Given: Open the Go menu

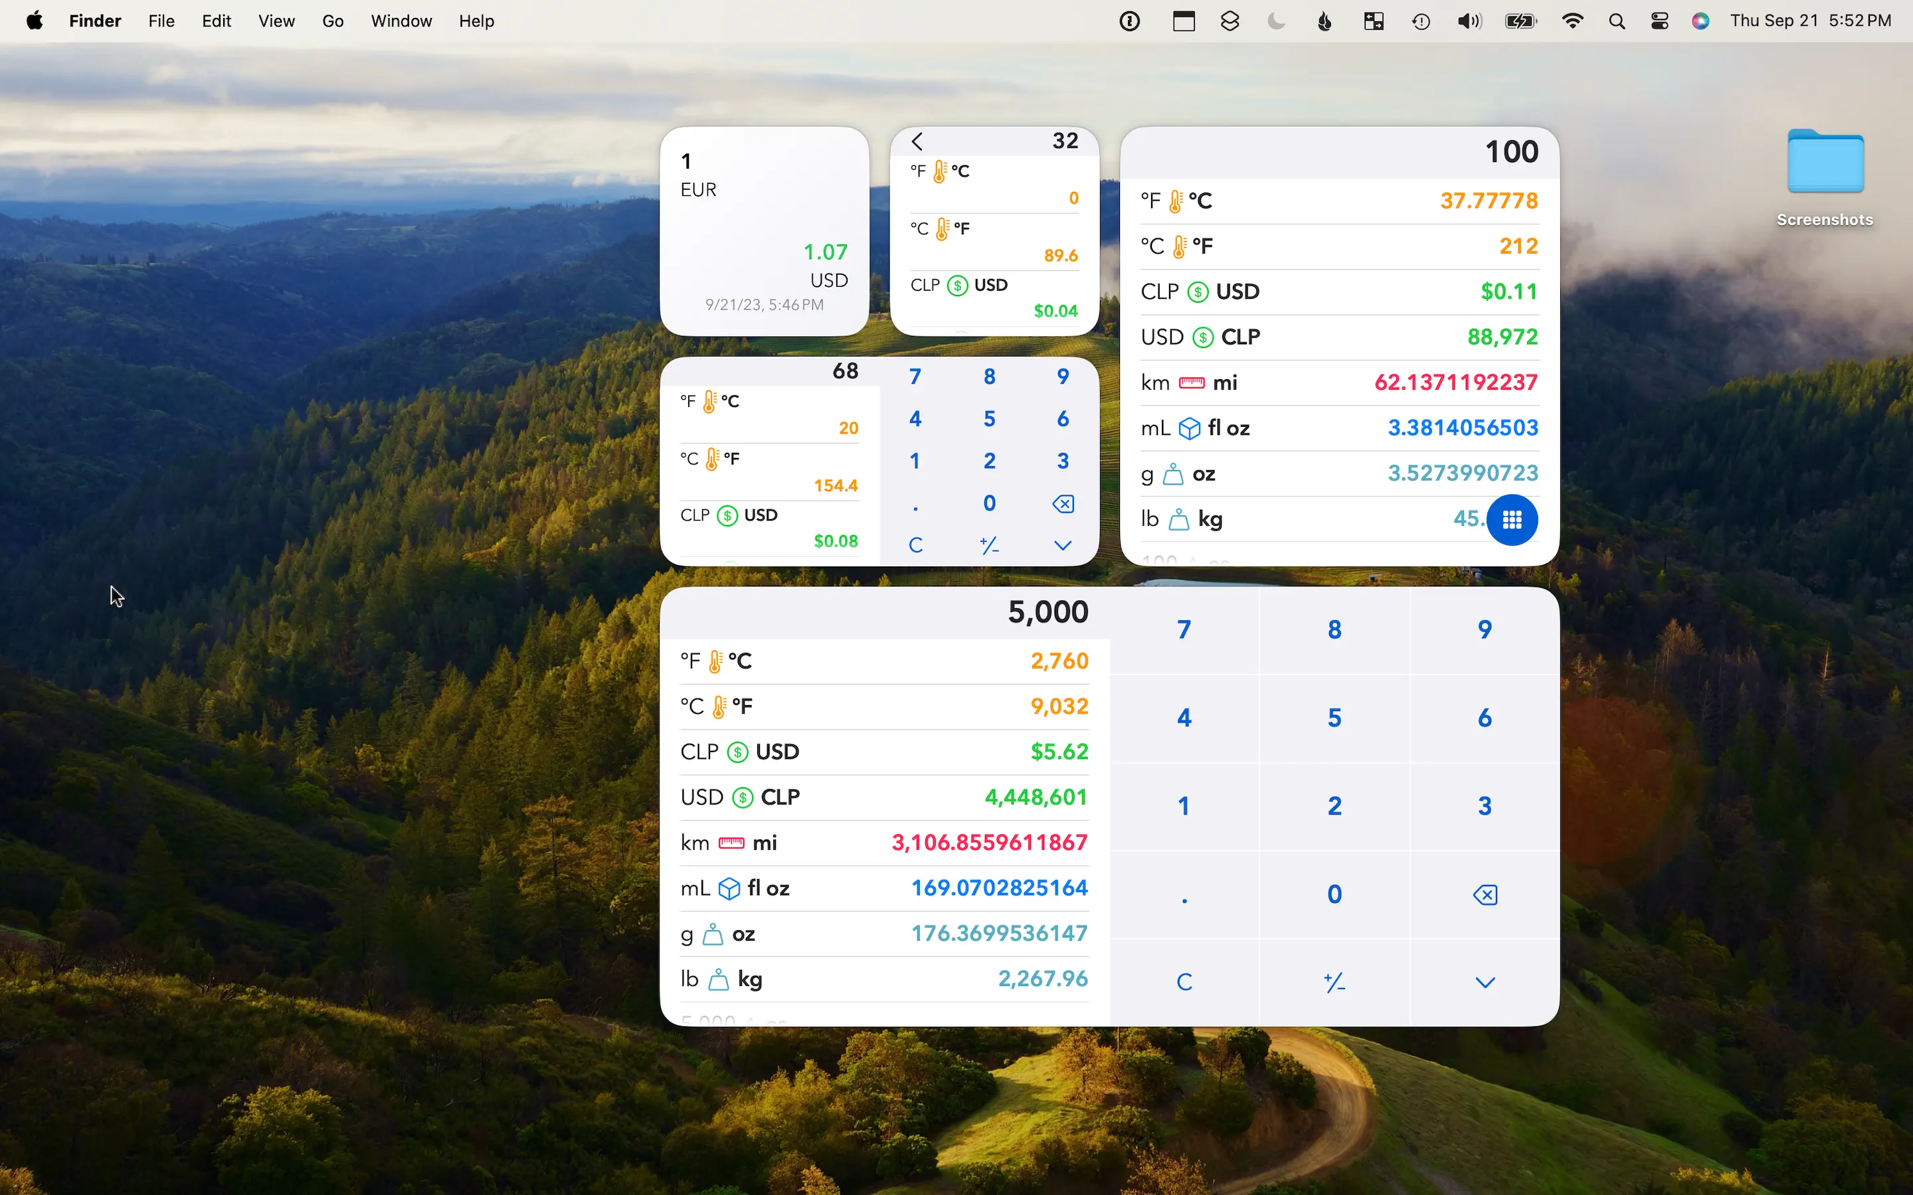Looking at the screenshot, I should pos(333,21).
